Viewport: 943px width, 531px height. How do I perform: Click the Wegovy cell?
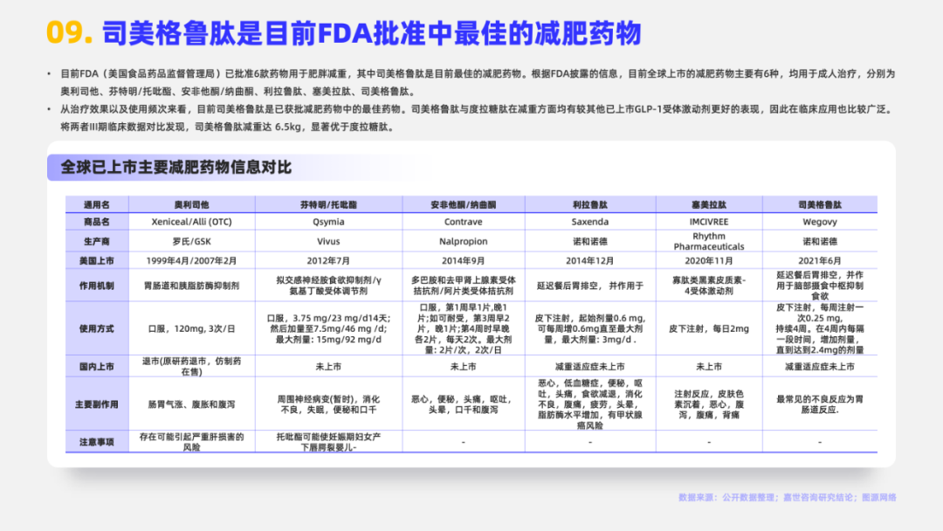820,222
